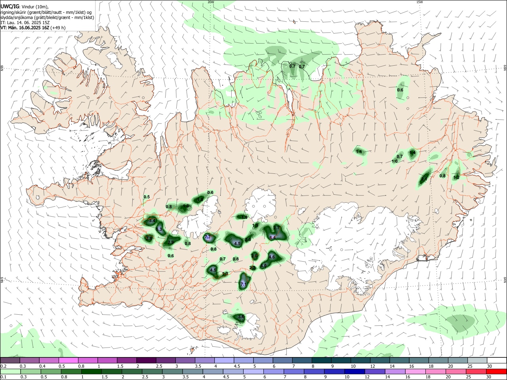Image resolution: width=507 pixels, height=380 pixels.
Task: Click the palest green swatch starting at 0.1
Action: click(10, 371)
